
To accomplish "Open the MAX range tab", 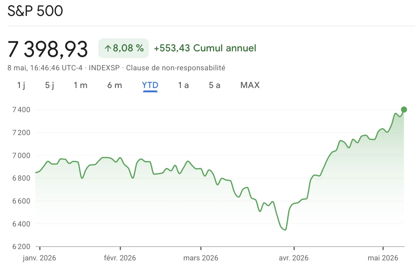I will pyautogui.click(x=250, y=85).
